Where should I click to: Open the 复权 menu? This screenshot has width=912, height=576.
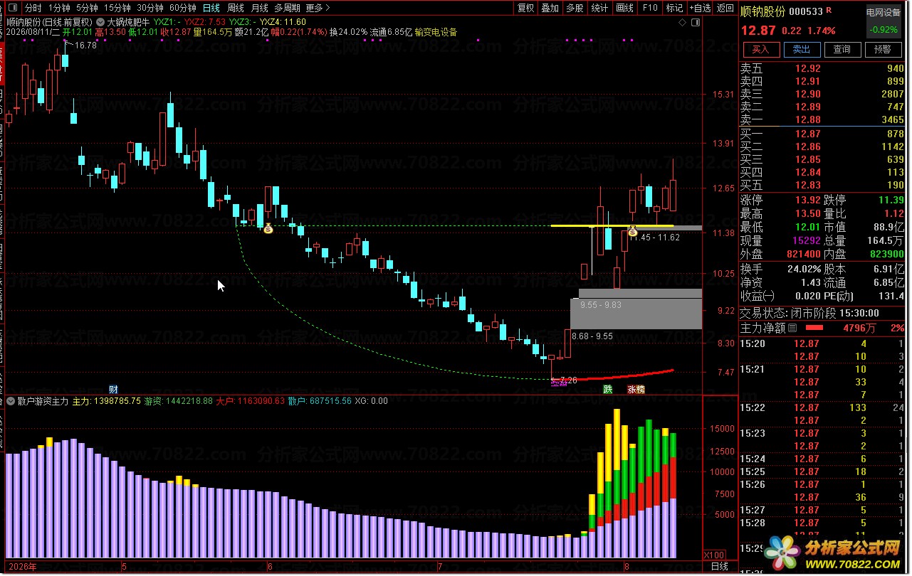click(x=525, y=9)
